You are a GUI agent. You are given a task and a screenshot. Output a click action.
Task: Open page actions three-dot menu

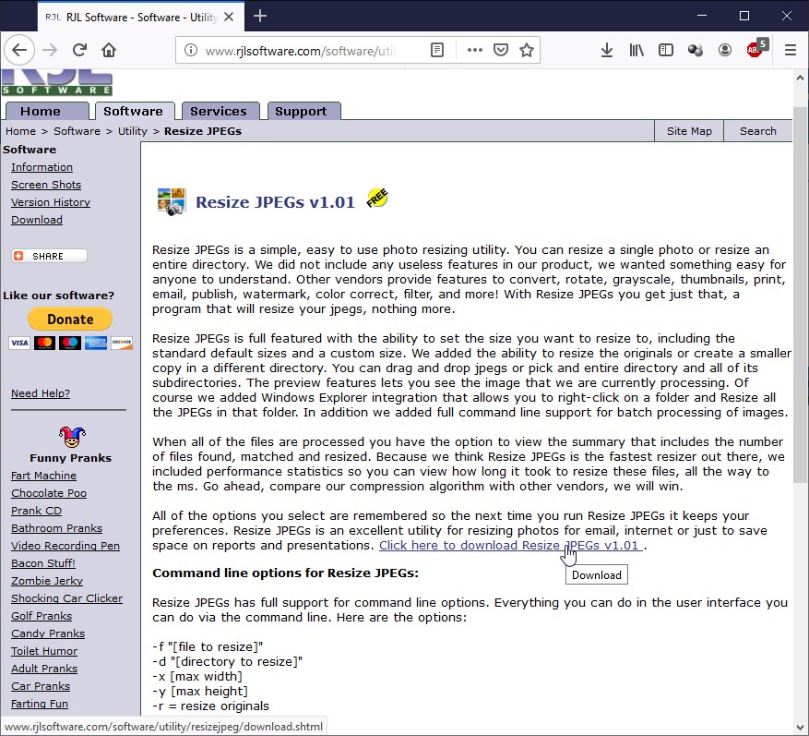tap(474, 50)
